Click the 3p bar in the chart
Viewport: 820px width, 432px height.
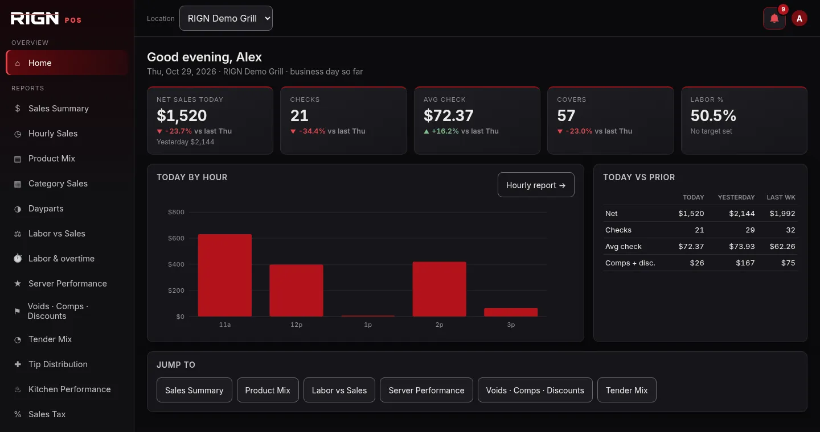pyautogui.click(x=511, y=313)
